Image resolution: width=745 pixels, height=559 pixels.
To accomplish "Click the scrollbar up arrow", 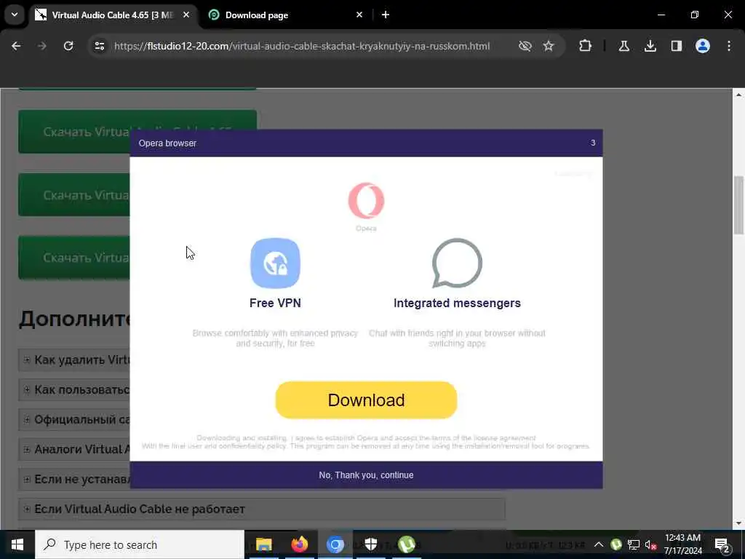I will [x=738, y=95].
